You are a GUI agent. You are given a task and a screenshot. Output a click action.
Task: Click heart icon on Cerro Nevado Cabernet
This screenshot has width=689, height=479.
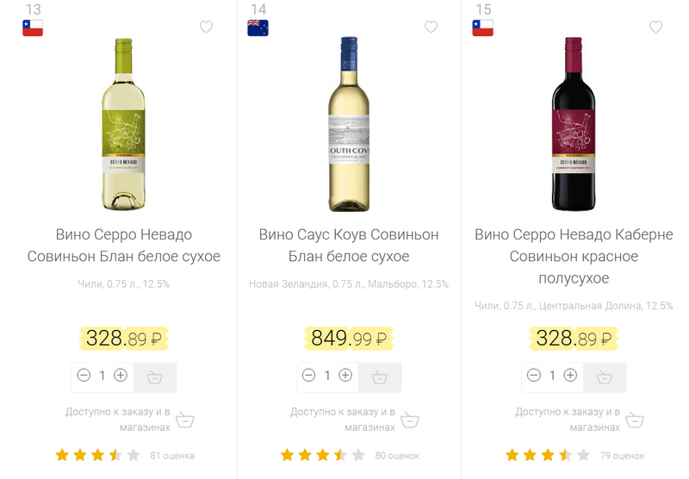click(x=656, y=28)
